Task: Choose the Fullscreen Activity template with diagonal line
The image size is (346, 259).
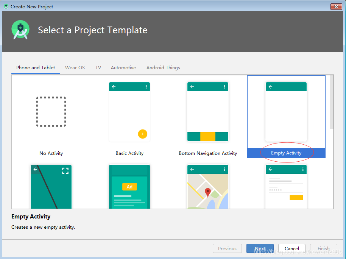Action: (x=51, y=187)
